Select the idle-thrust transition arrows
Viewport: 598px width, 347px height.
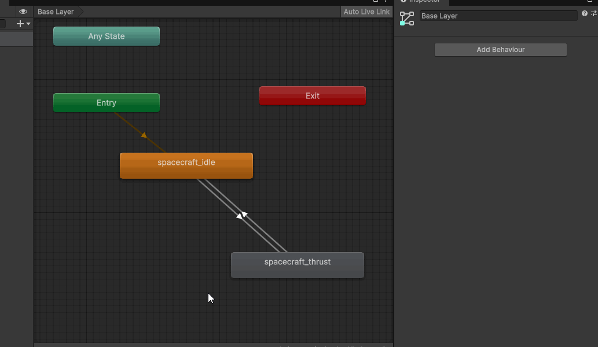click(242, 215)
